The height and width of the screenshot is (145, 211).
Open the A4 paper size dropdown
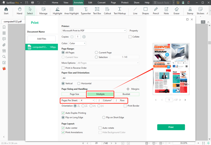(100, 78)
